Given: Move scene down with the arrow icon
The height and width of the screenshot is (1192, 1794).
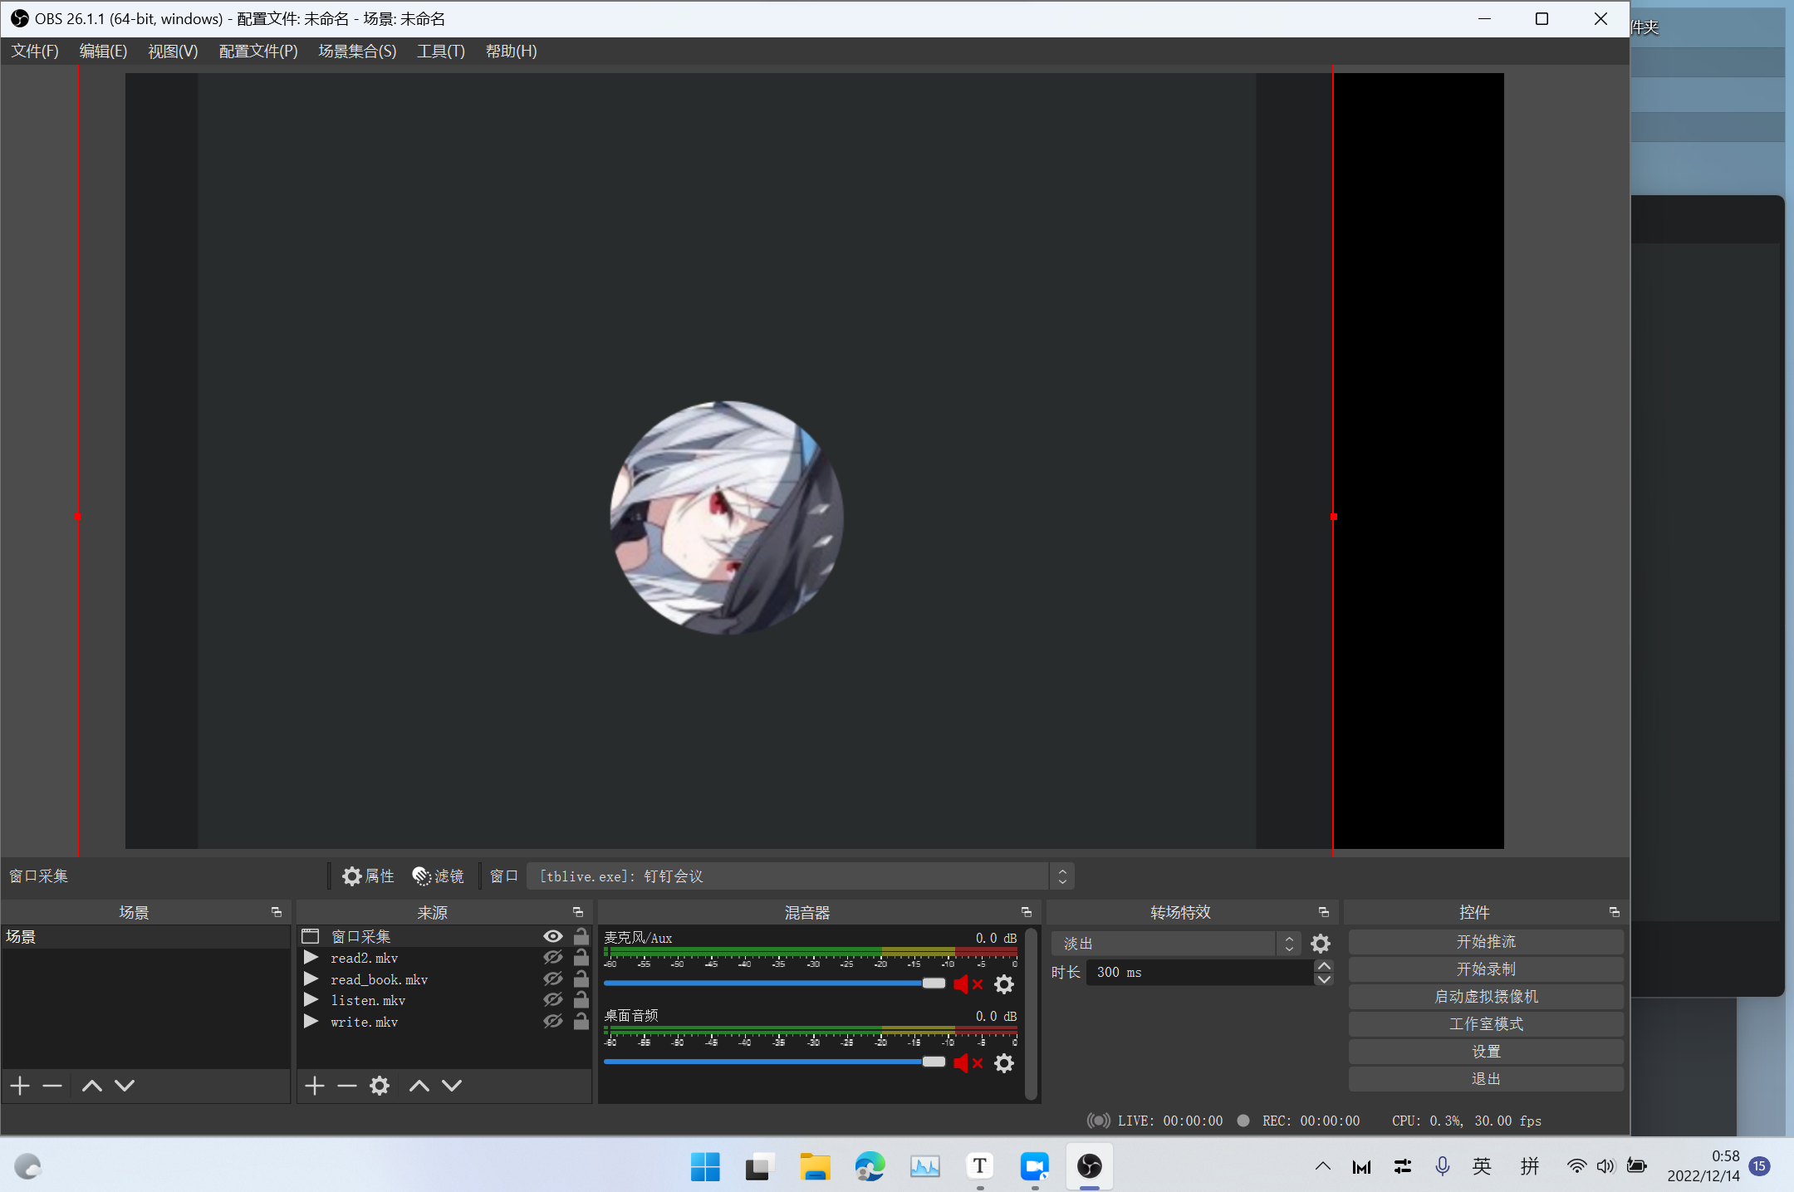Looking at the screenshot, I should [125, 1086].
